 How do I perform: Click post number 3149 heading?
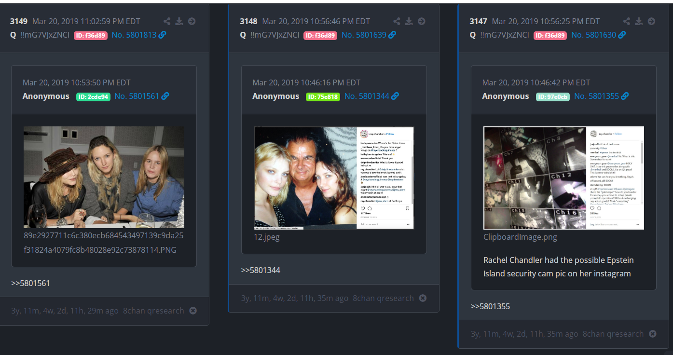[19, 21]
